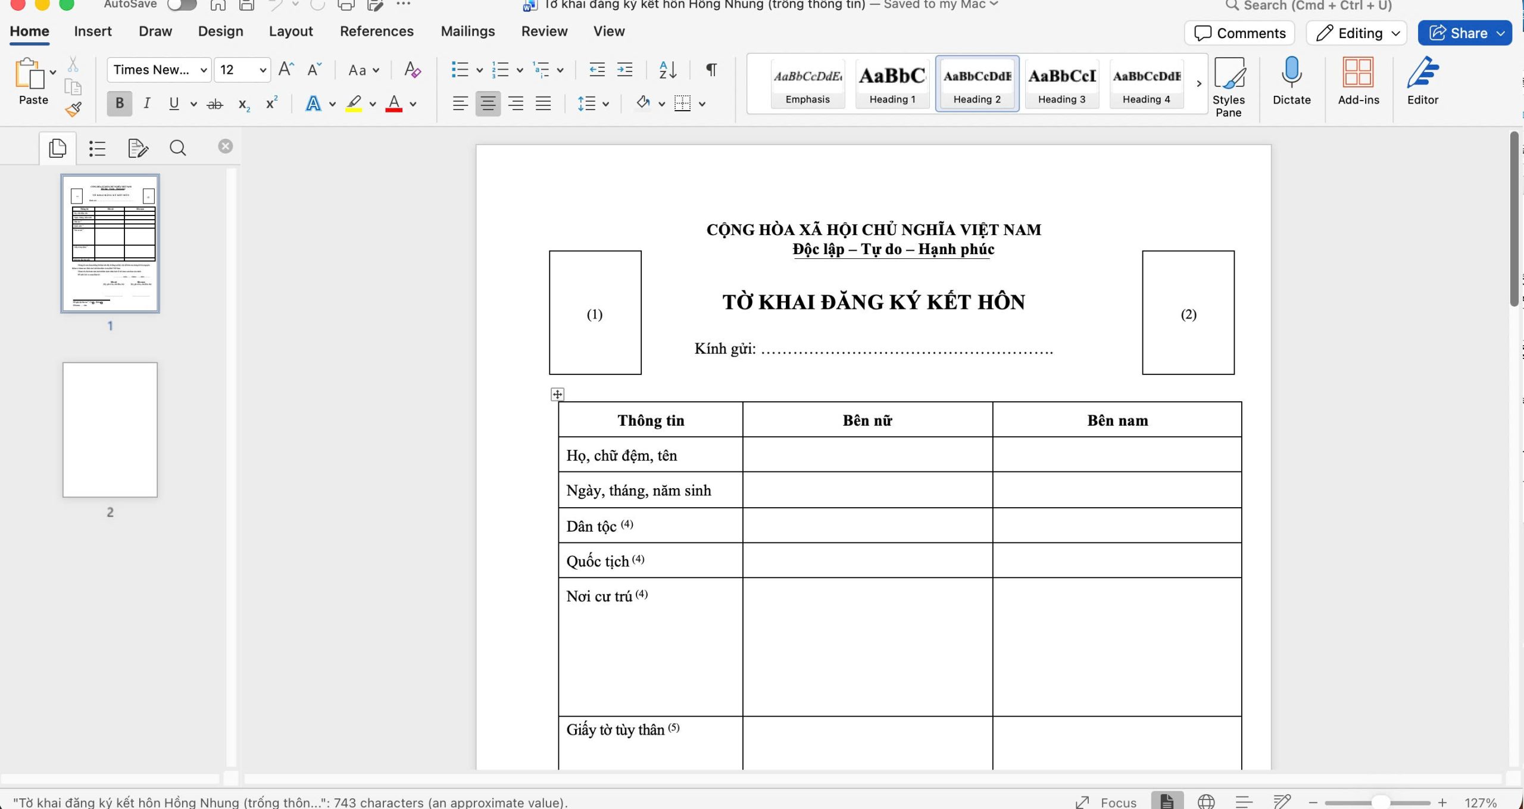Viewport: 1524px width, 809px height.
Task: Clear all formatting with the eraser A icon
Action: [412, 70]
